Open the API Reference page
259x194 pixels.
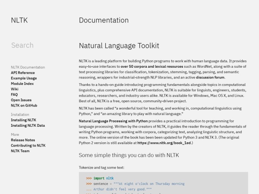[x=23, y=73]
